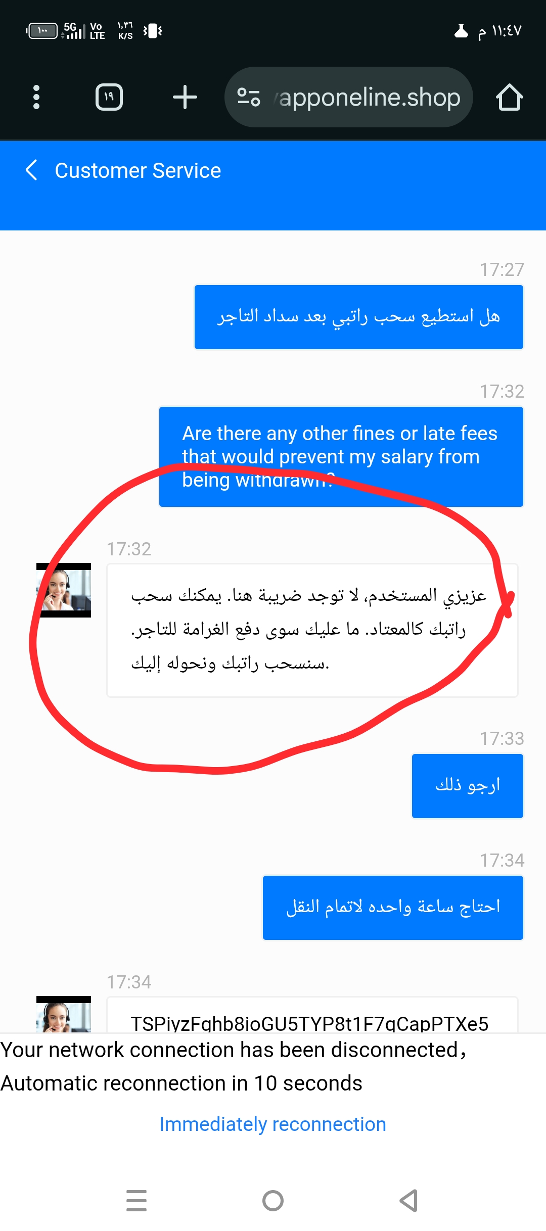The image size is (546, 1231).
Task: Tap the first Arabic message sent at 17:27
Action: click(359, 317)
